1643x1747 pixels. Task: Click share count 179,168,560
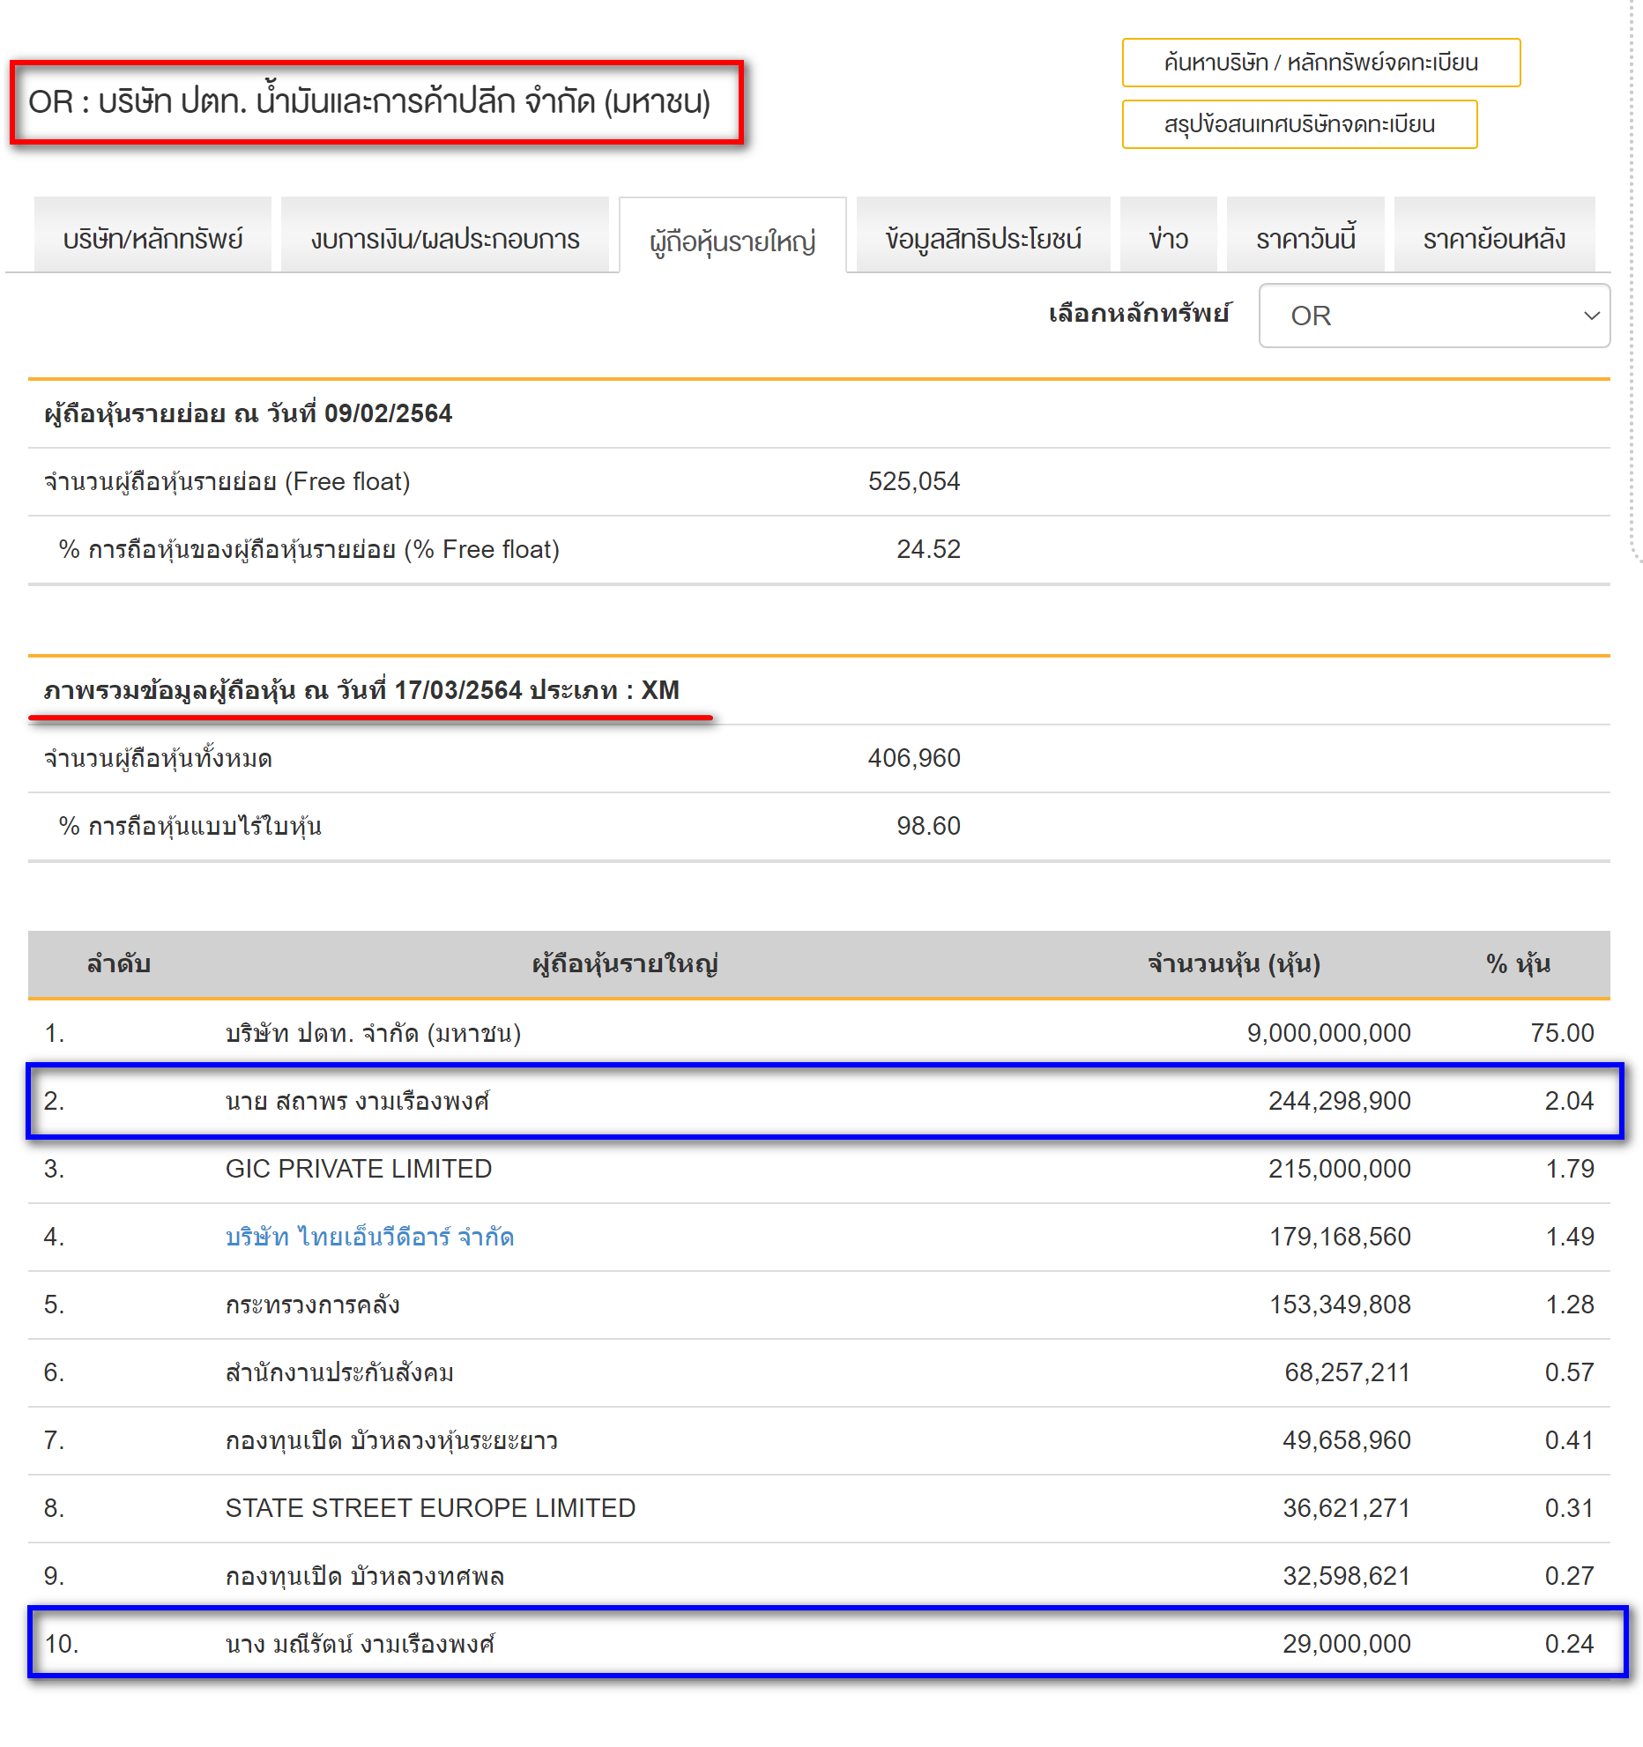click(1340, 1237)
